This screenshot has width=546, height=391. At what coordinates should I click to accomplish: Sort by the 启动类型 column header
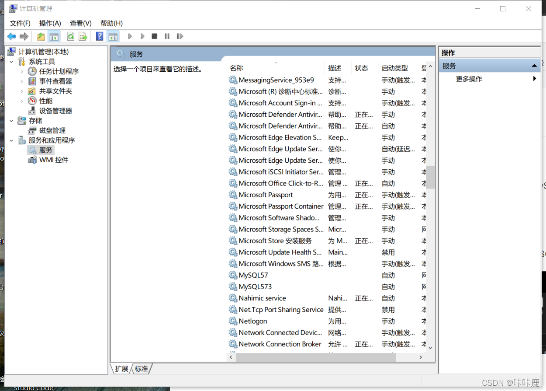398,68
